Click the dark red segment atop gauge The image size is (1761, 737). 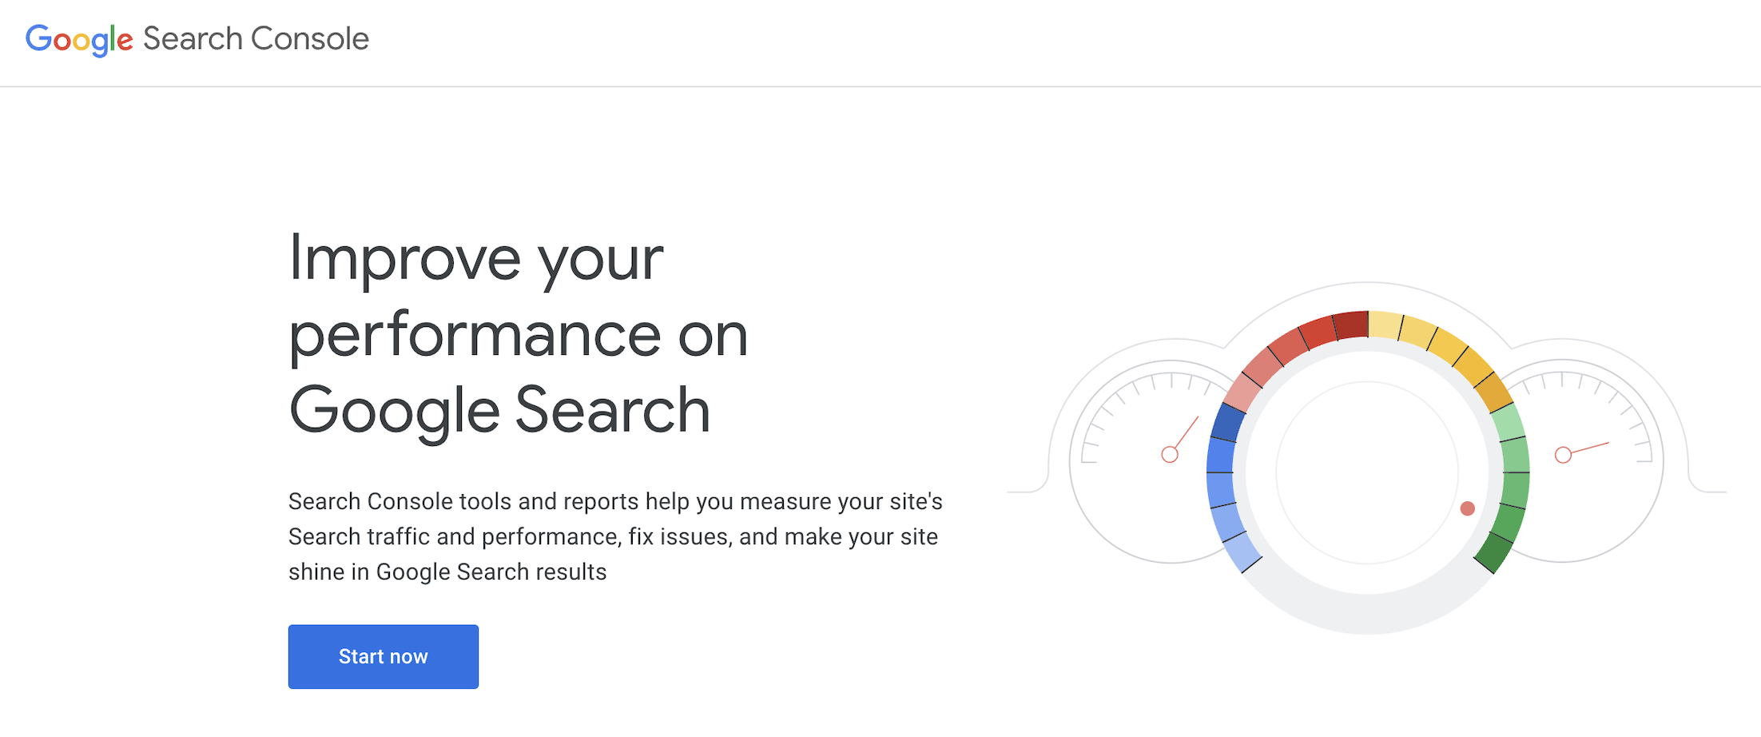(x=1351, y=325)
